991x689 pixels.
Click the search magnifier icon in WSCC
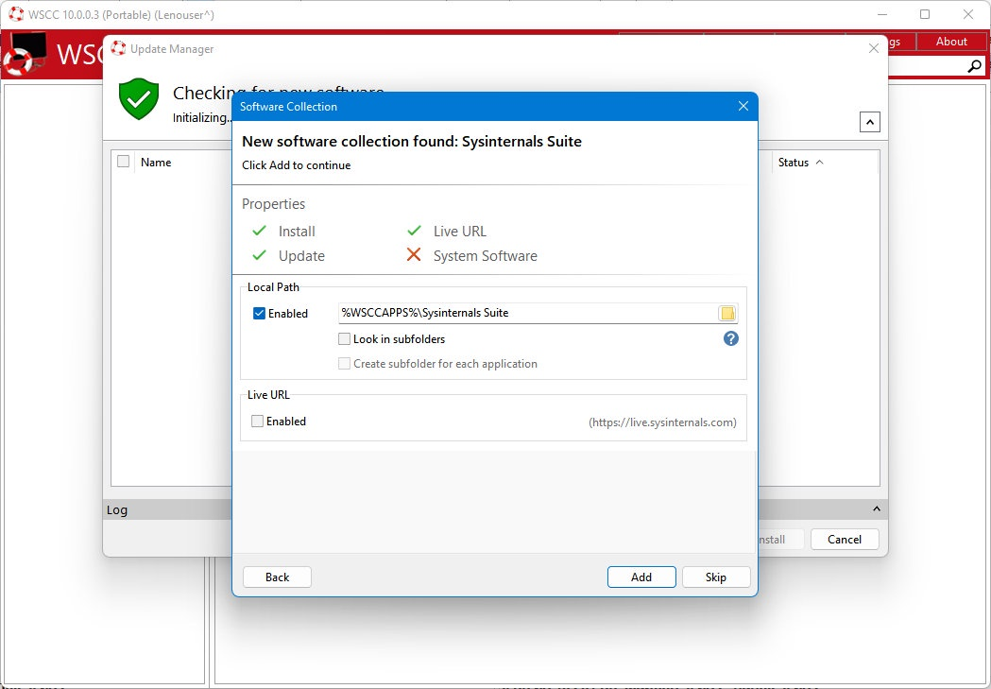(975, 66)
